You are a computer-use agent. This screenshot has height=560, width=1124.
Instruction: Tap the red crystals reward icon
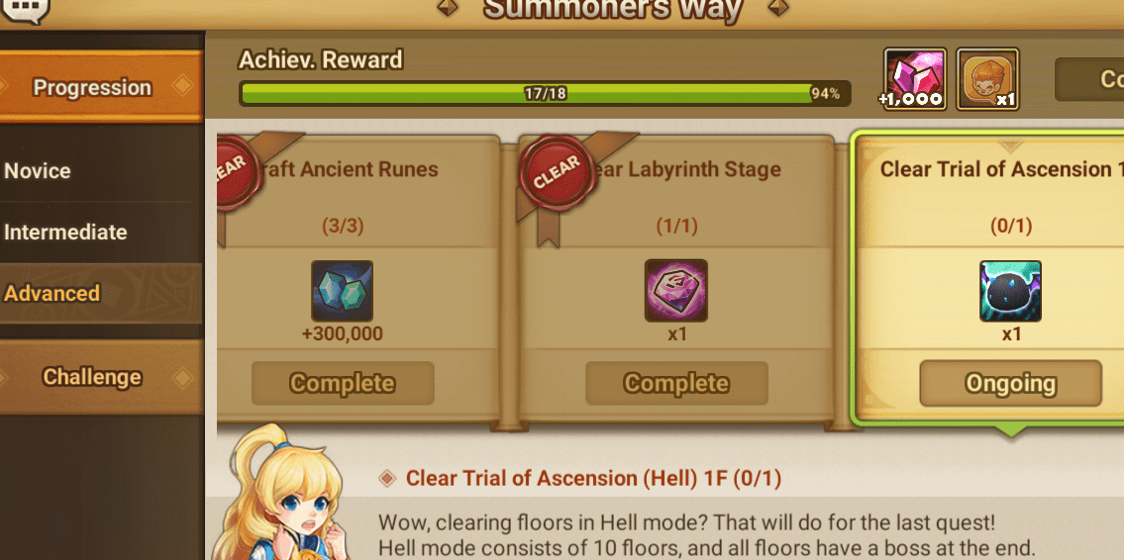click(x=915, y=79)
